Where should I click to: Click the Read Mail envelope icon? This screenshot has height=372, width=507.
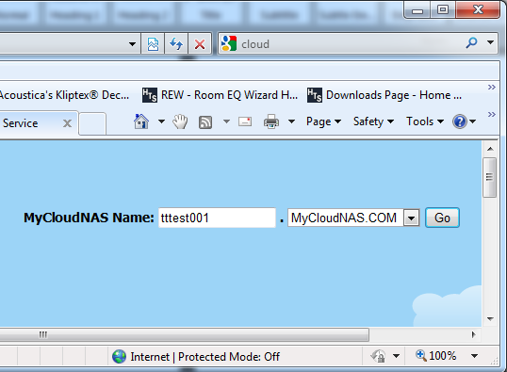click(x=245, y=121)
